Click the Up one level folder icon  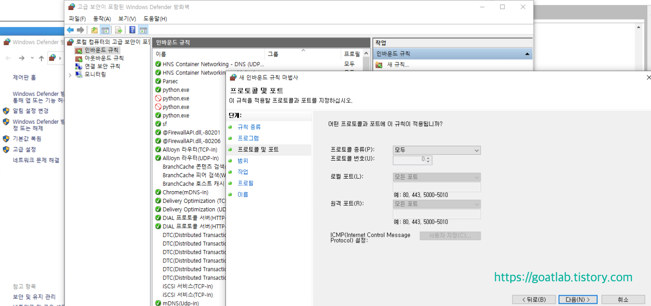(x=94, y=30)
